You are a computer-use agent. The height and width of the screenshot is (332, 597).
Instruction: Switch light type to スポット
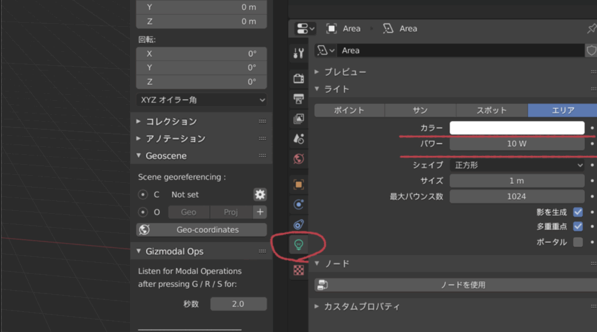[x=491, y=111]
